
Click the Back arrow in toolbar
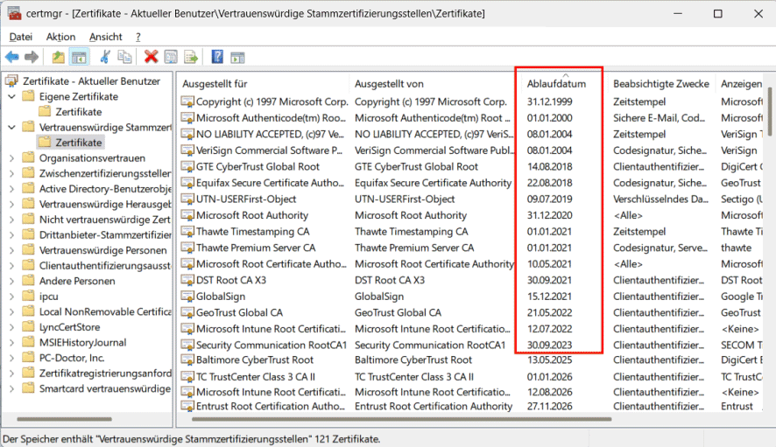(12, 57)
